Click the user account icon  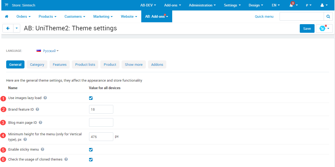[322, 5]
